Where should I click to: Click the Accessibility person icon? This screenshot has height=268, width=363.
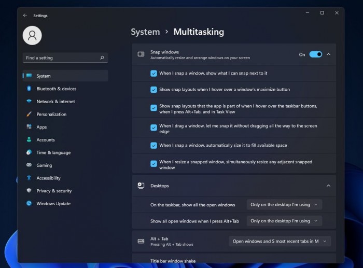29,178
